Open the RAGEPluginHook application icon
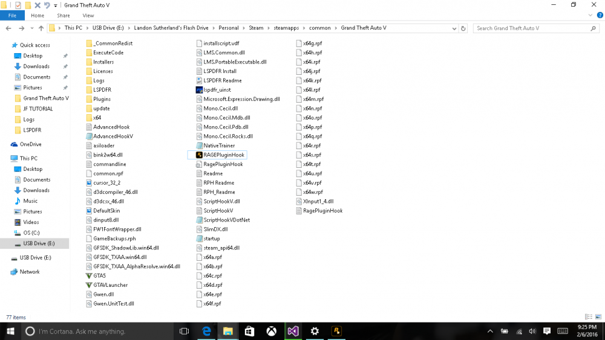Image resolution: width=605 pixels, height=340 pixels. (x=199, y=155)
